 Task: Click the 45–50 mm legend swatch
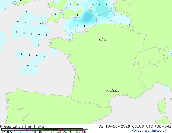click(x=80, y=129)
